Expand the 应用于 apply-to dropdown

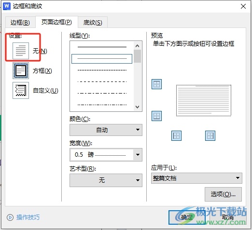(x=196, y=178)
